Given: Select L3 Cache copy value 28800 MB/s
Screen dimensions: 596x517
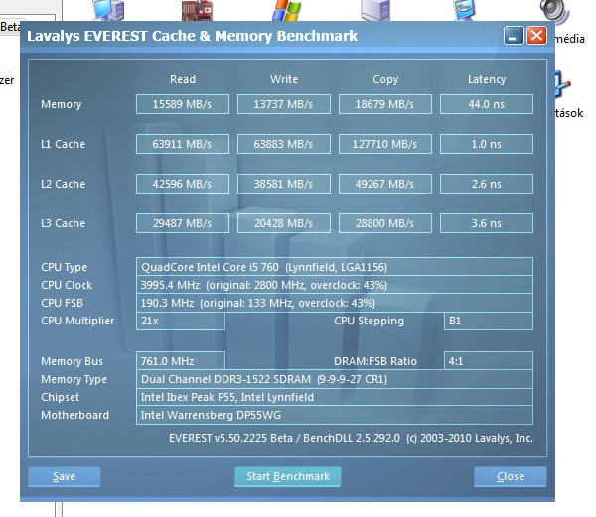Looking at the screenshot, I should tap(385, 223).
